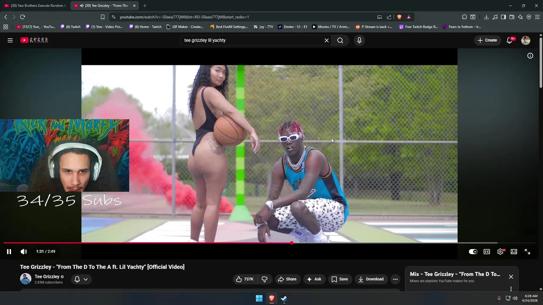Viewport: 543px width, 305px height.
Task: Clear the search box text
Action: (327, 40)
